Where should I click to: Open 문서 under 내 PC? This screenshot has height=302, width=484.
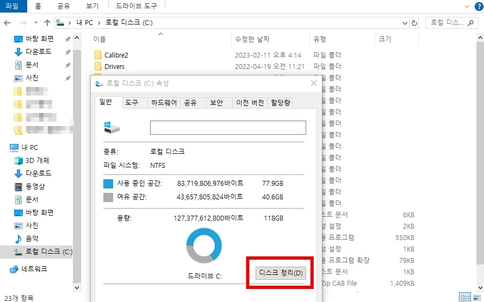pos(32,199)
